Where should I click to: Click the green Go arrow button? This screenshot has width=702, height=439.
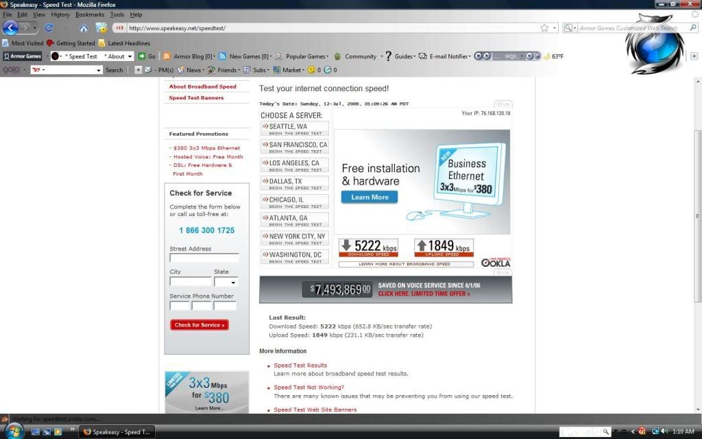(x=142, y=56)
